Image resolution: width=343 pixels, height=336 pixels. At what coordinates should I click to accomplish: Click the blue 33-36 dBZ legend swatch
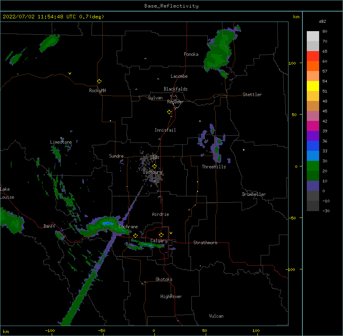point(313,146)
